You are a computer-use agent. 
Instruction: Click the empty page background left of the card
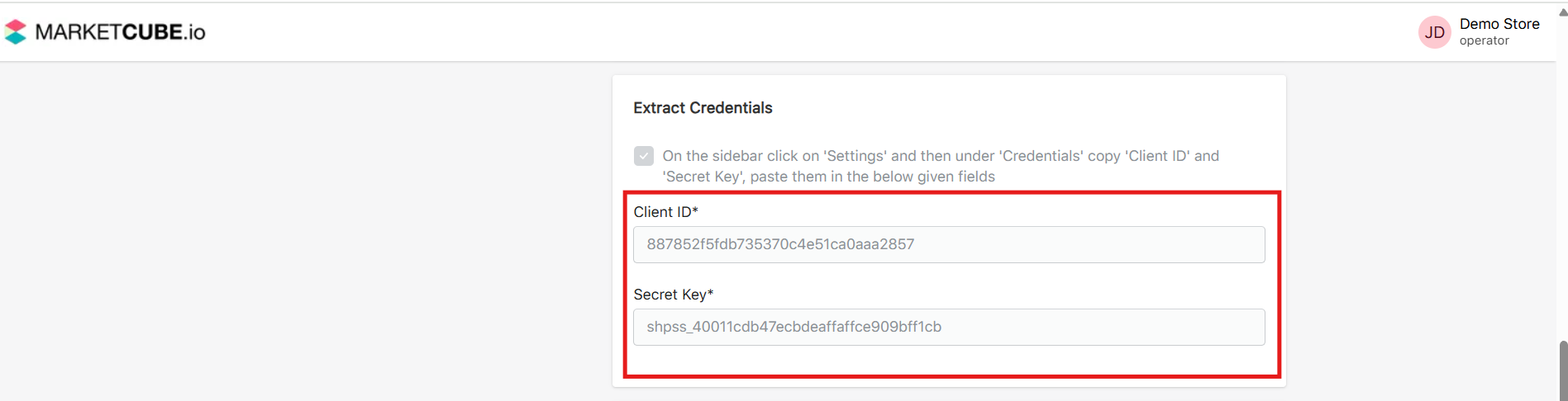306,231
